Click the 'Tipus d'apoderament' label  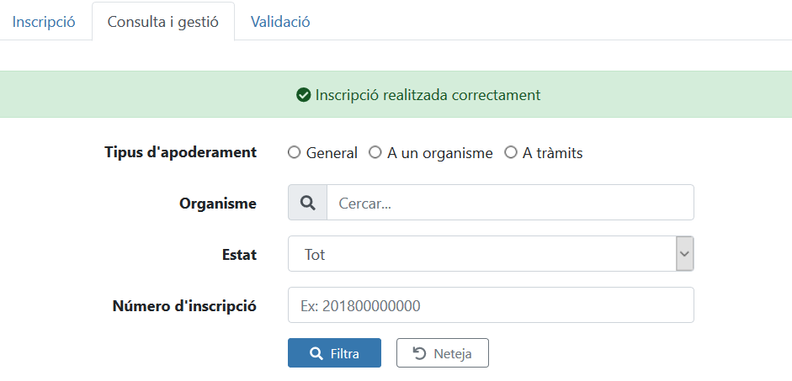click(180, 152)
